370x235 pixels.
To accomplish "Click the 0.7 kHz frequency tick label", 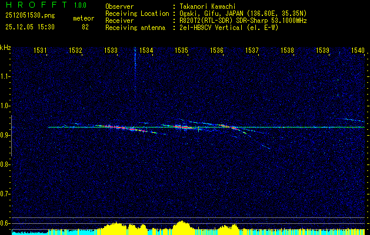I will 5,194.
